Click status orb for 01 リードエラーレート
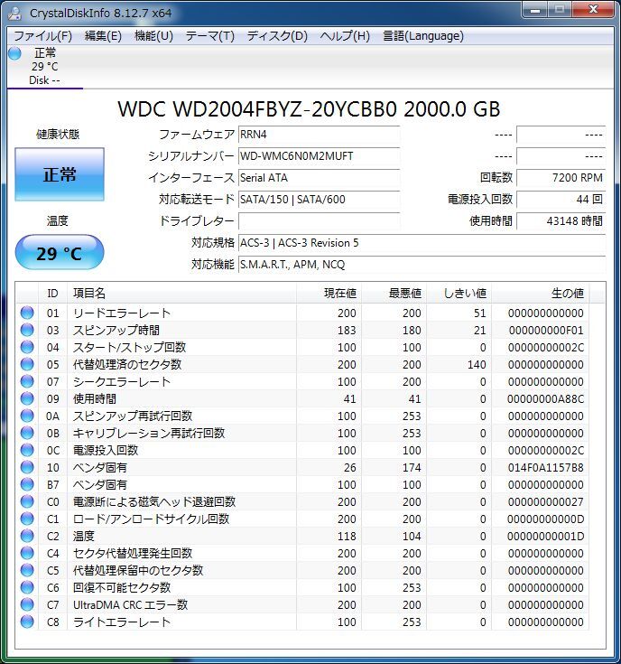The width and height of the screenshot is (621, 664). [27, 313]
